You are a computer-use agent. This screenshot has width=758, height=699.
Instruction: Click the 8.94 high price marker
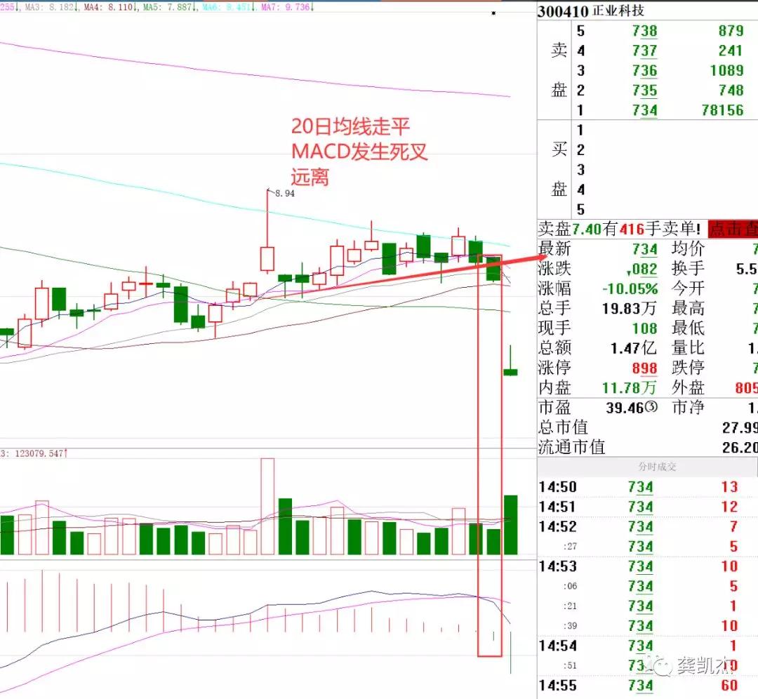pos(285,194)
